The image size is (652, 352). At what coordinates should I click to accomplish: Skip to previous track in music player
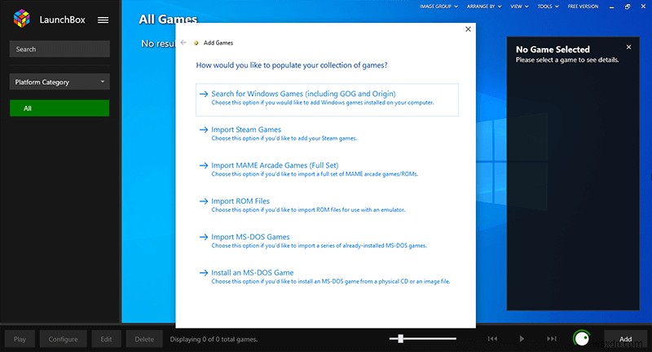[493, 339]
